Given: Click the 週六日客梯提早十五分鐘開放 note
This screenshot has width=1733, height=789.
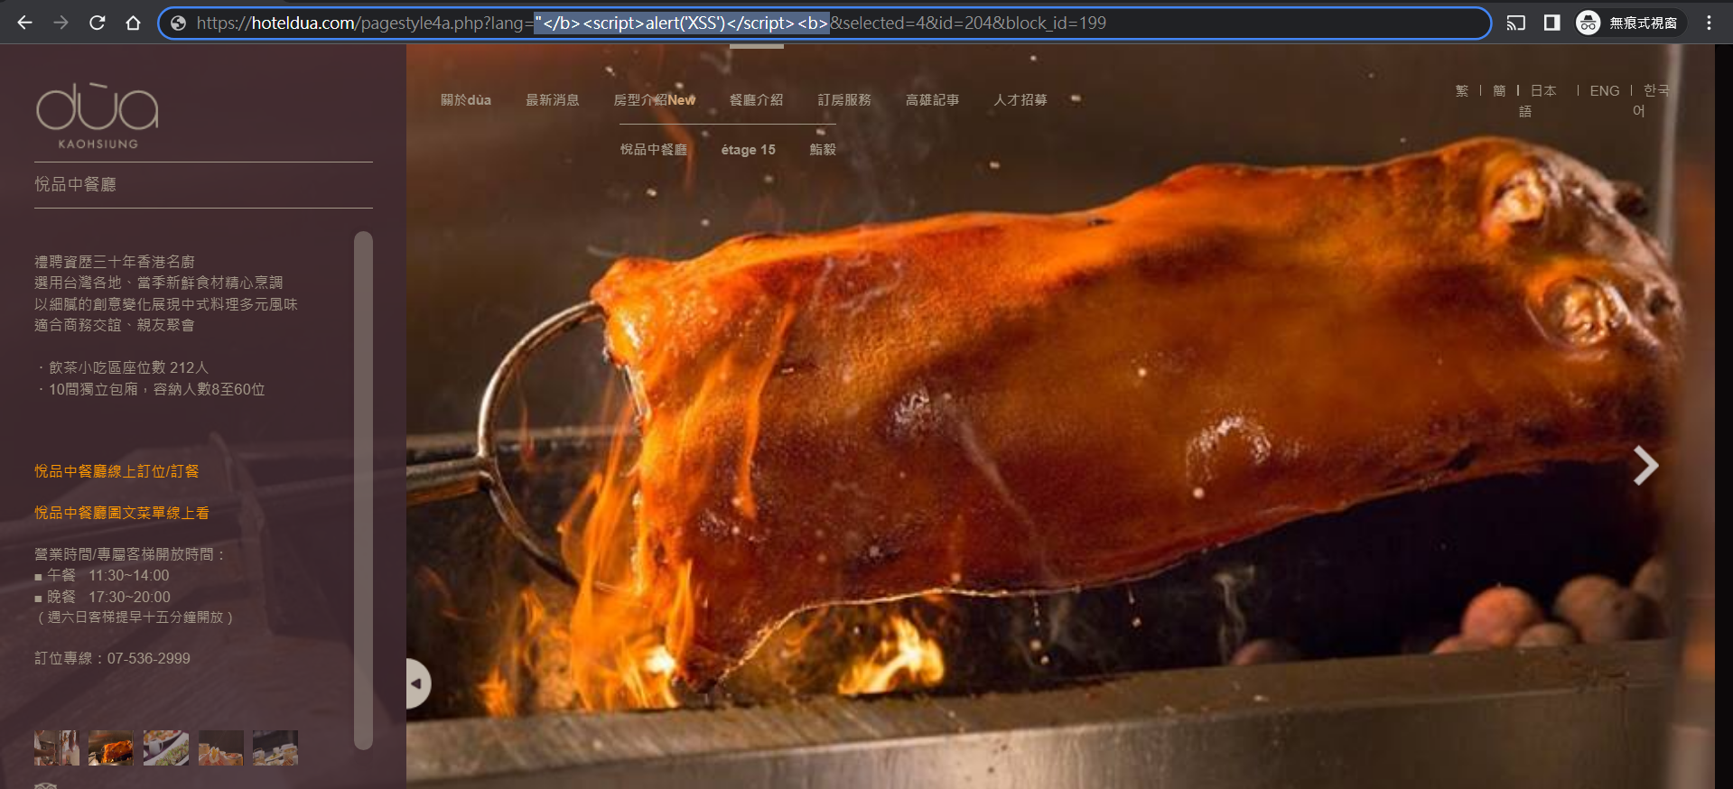Looking at the screenshot, I should tap(135, 617).
